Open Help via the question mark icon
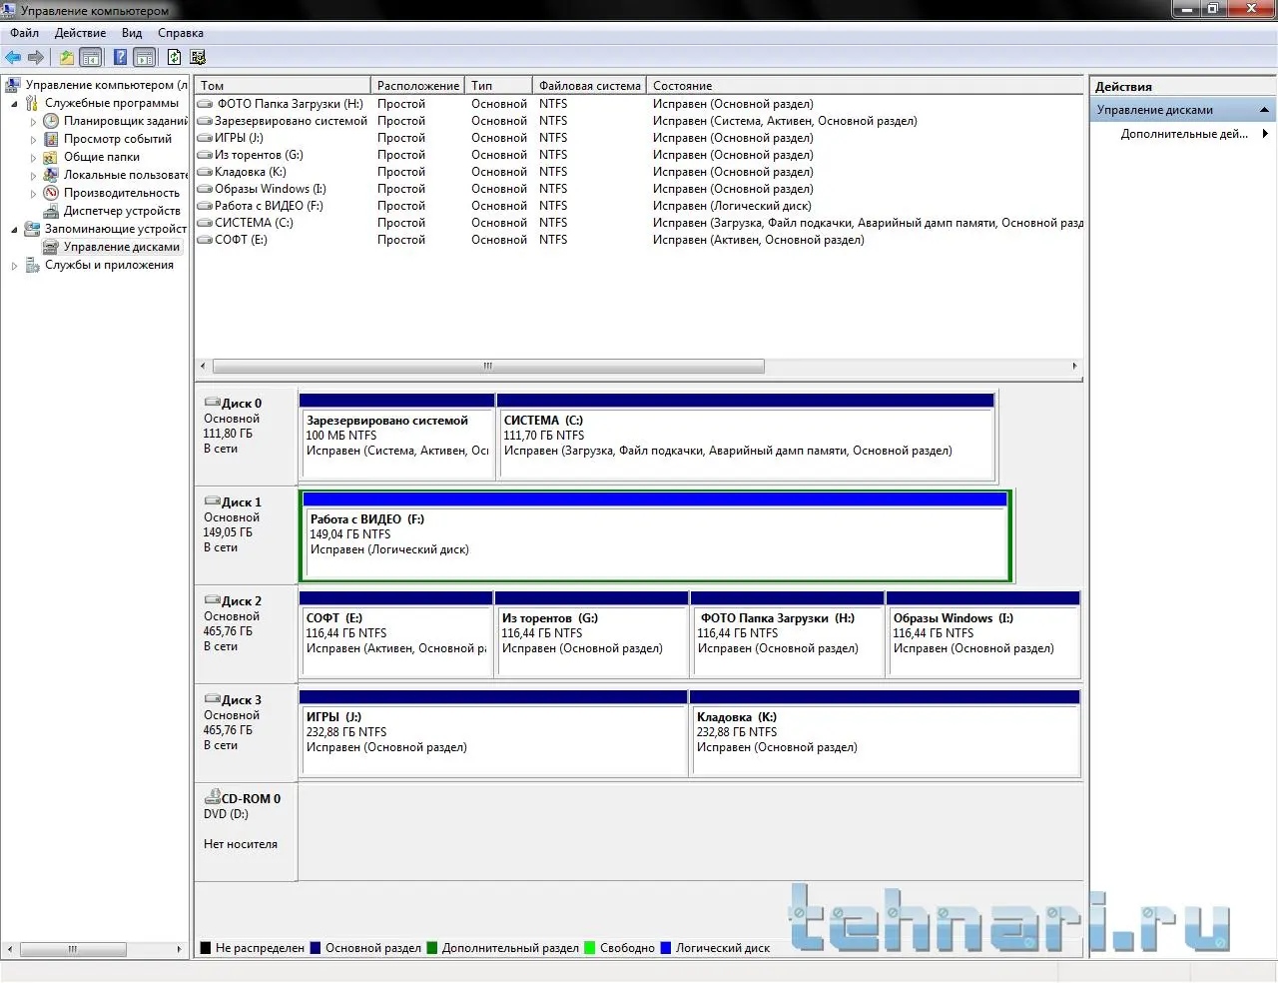 coord(120,58)
